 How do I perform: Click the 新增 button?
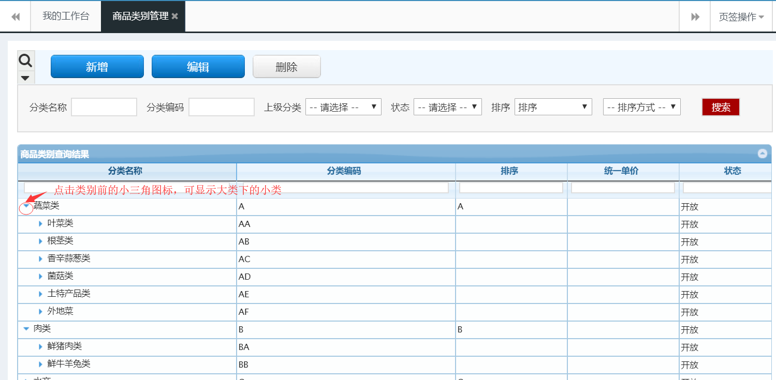pos(97,67)
